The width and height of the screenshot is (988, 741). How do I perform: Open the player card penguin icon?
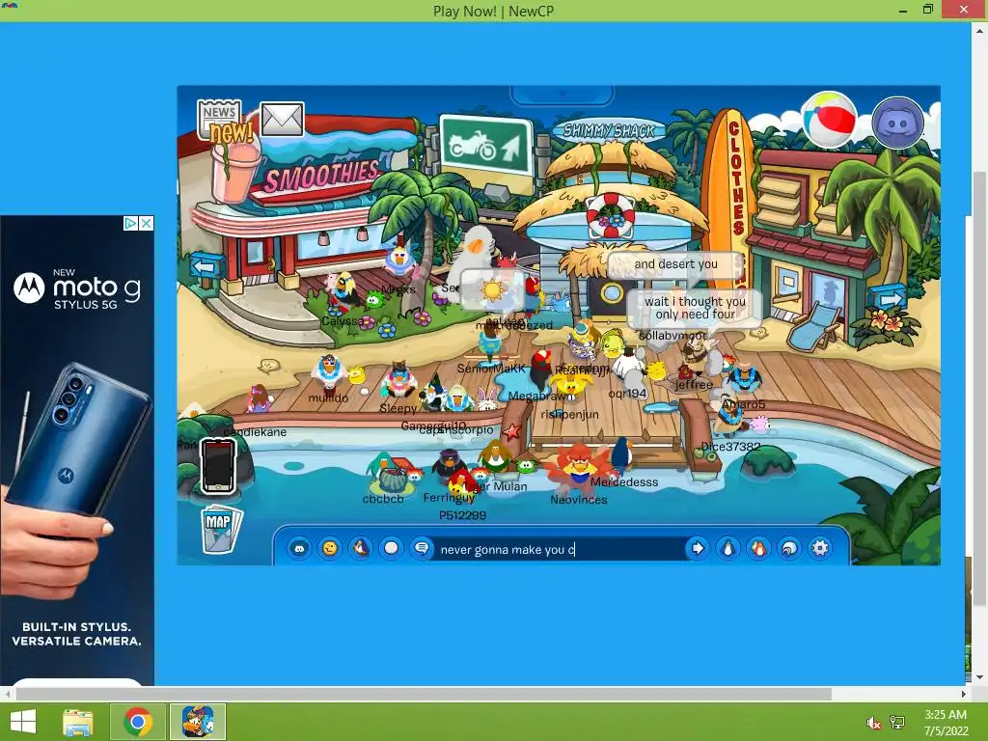pos(727,549)
